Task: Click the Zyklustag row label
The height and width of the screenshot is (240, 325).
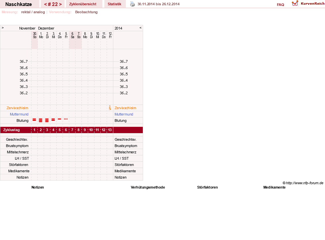Action: 11,130
